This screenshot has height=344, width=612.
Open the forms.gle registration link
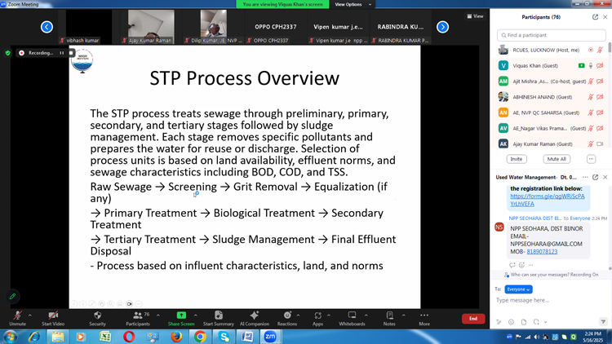pyautogui.click(x=548, y=200)
